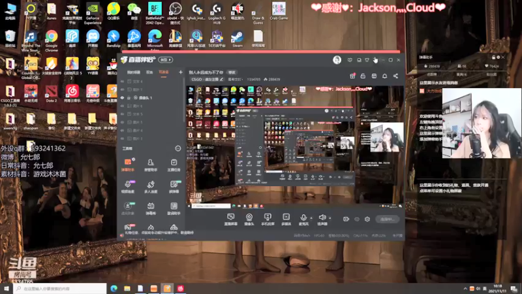Select the orange highlighted scene tab

pyautogui.click(x=164, y=73)
